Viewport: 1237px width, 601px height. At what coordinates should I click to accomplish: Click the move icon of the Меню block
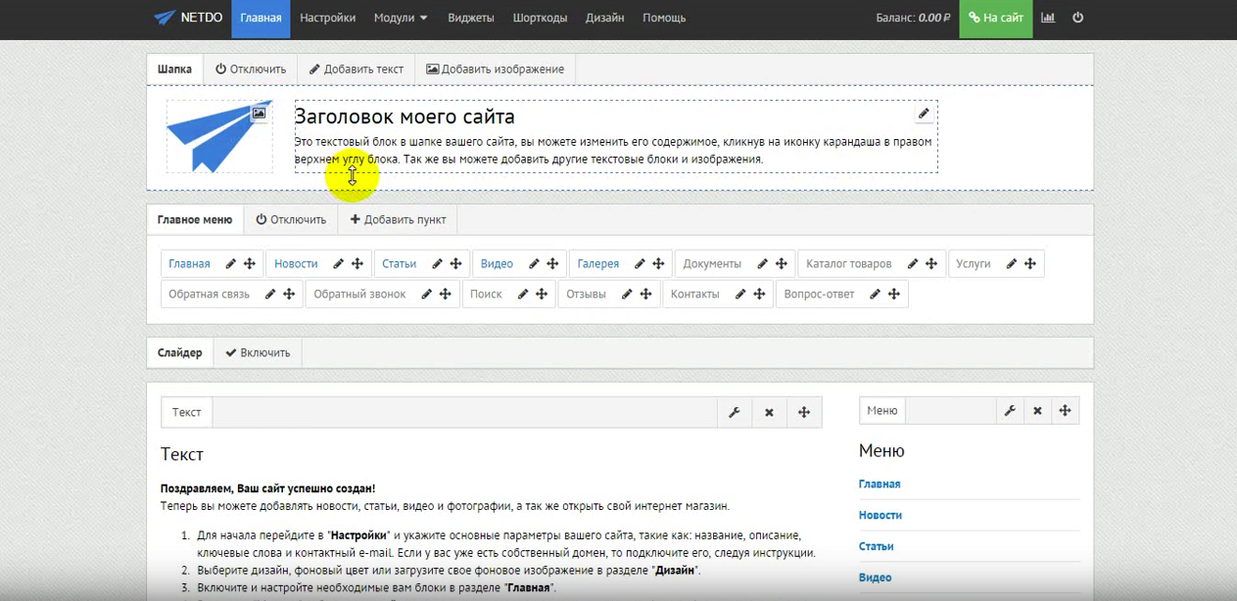[1065, 411]
